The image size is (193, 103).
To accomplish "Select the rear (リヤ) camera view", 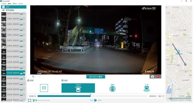I will click(147, 88).
